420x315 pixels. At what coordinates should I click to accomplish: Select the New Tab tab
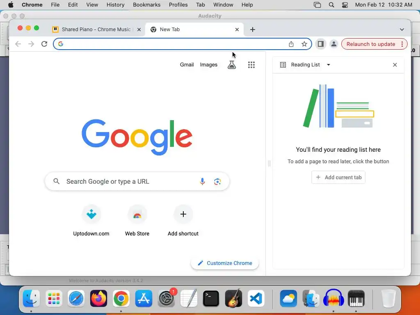click(194, 30)
